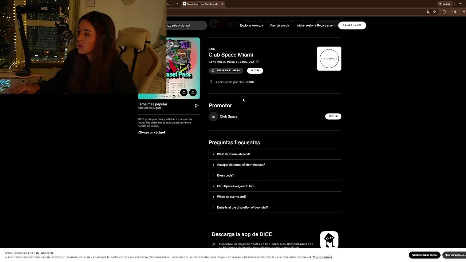Close the Space Basel Pass tab
The height and width of the screenshot is (262, 466).
click(222, 4)
